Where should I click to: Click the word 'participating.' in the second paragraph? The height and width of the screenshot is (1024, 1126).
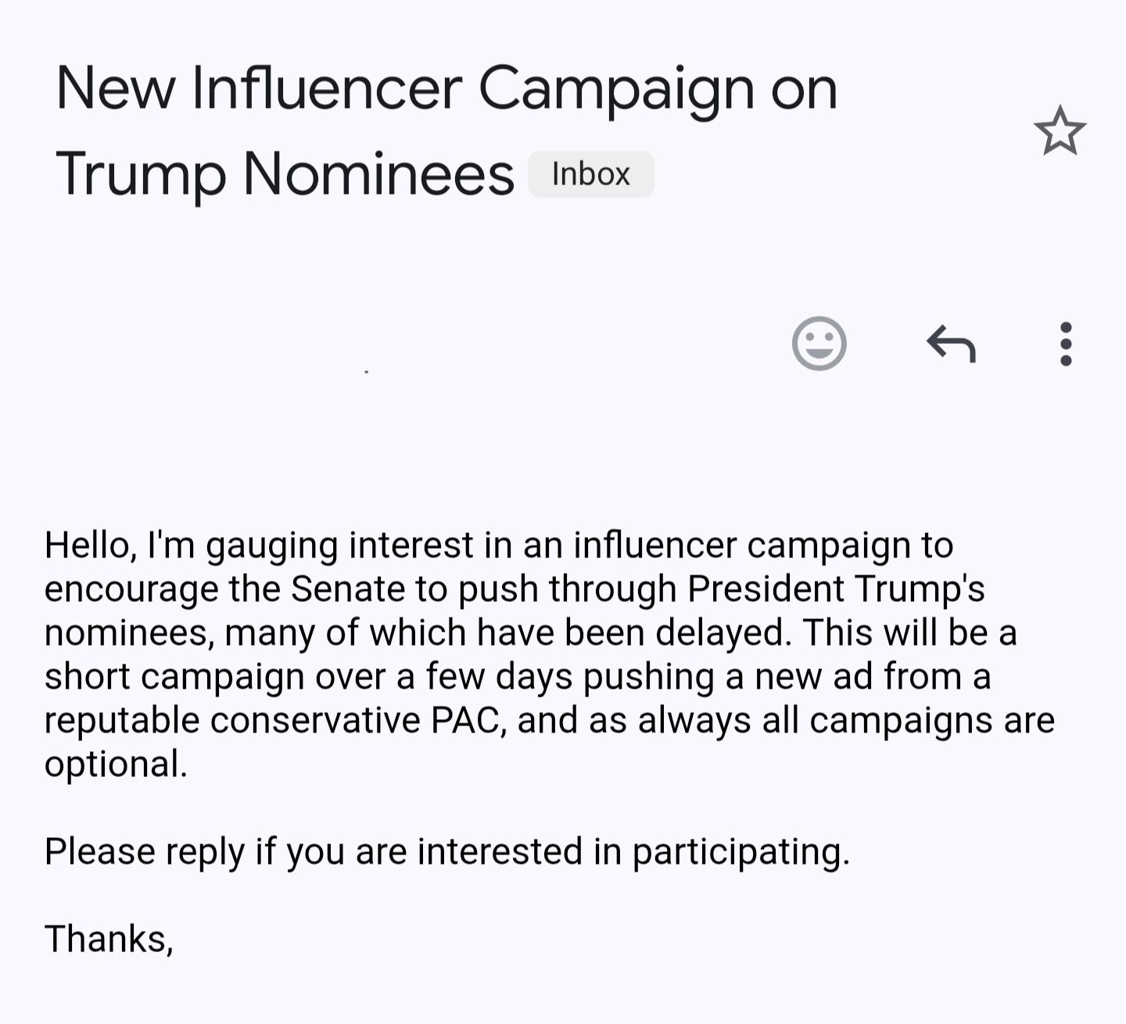click(x=740, y=851)
